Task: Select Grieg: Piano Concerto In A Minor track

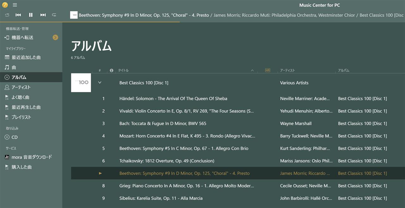Action: tap(187, 186)
